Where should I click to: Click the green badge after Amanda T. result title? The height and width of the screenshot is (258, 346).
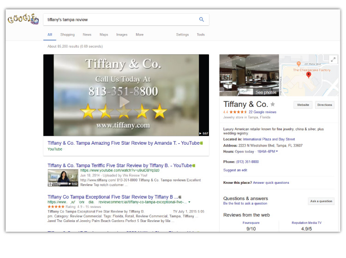point(201,143)
